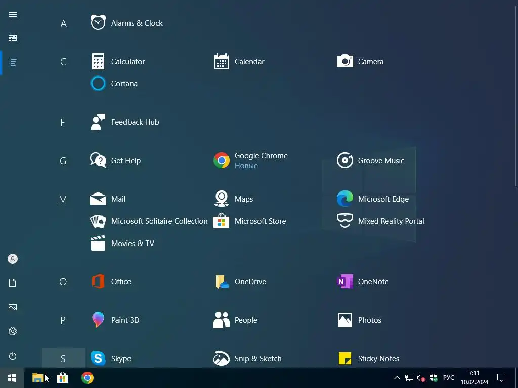Open the Alarms & Clock app
The image size is (518, 388).
click(127, 23)
